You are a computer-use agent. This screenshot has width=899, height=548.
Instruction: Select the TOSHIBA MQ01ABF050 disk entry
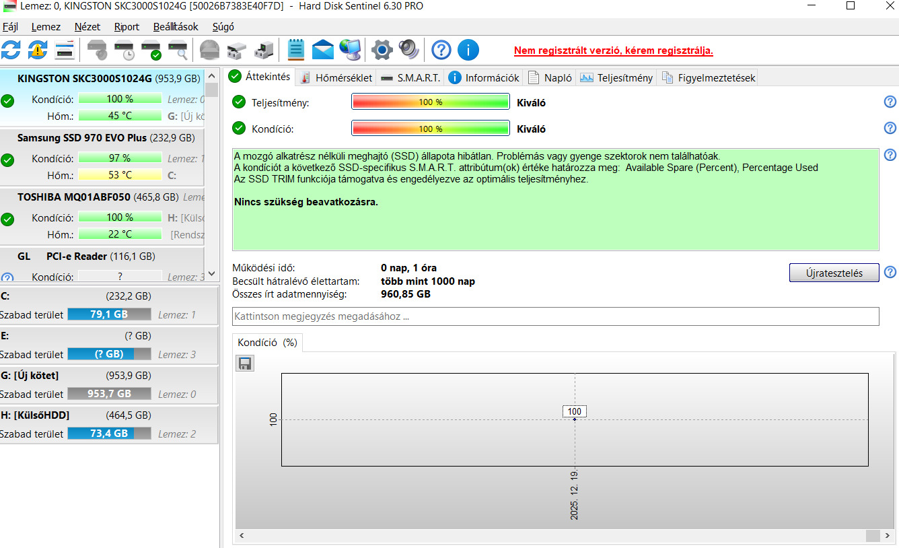(x=102, y=217)
